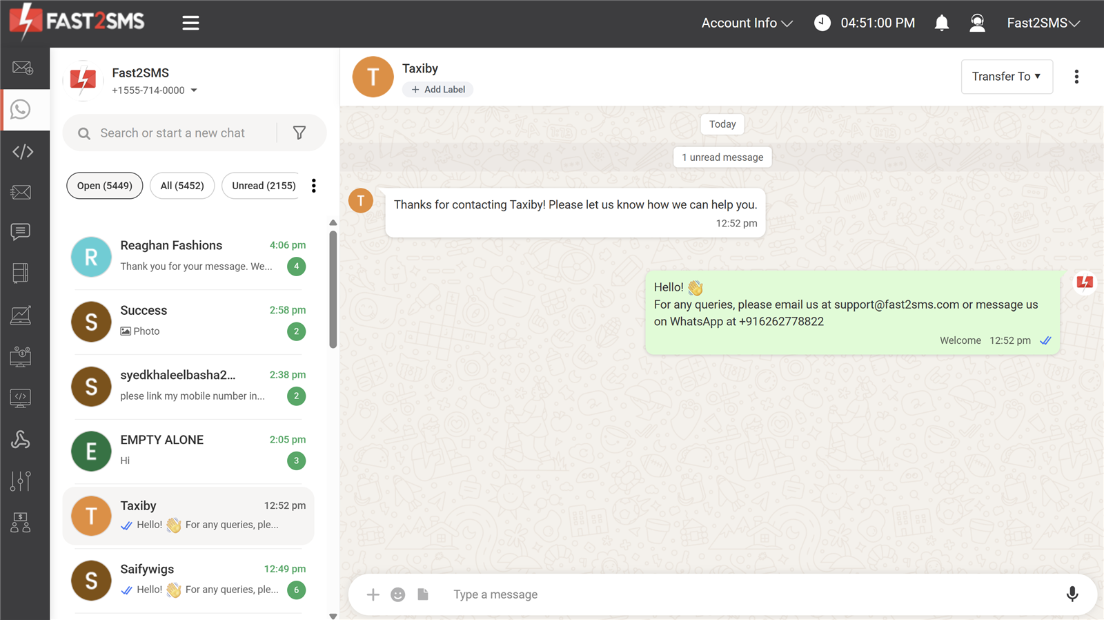The image size is (1104, 620).
Task: Click the Taxiby avatar in chat header
Action: pyautogui.click(x=373, y=77)
